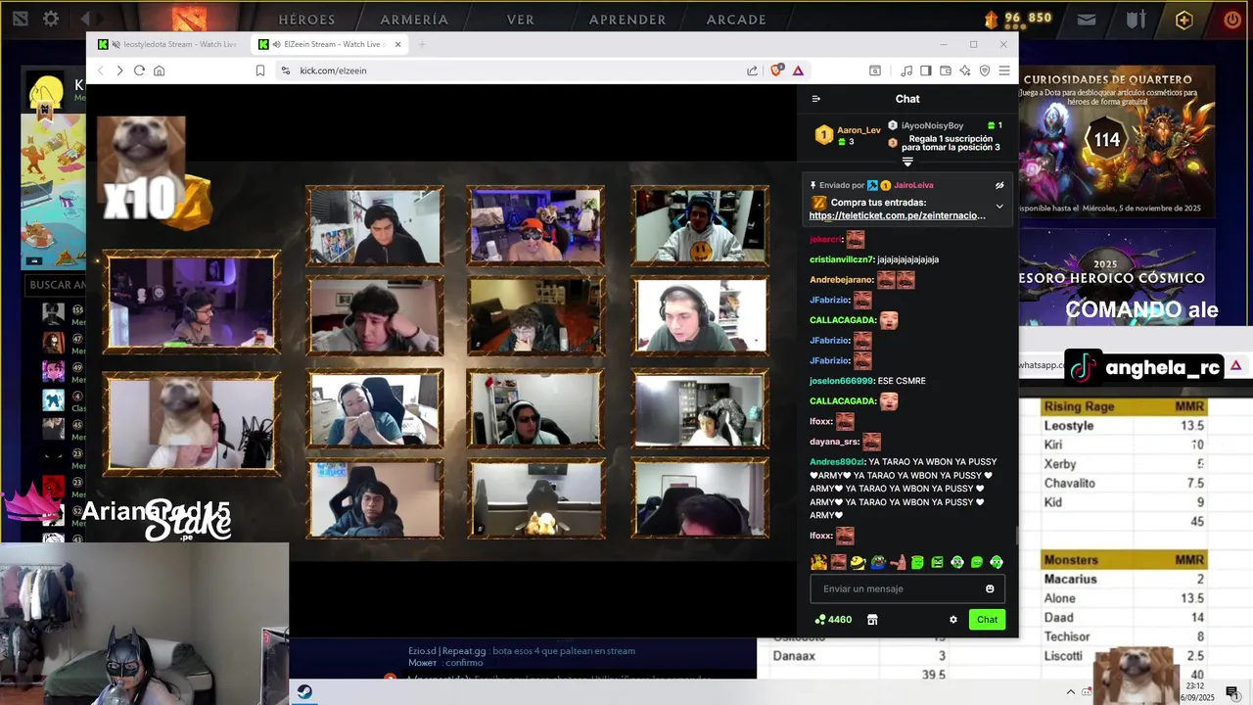Screen dimensions: 1253x705
Task: Insert the laughing man face emote
Action: coord(838,562)
